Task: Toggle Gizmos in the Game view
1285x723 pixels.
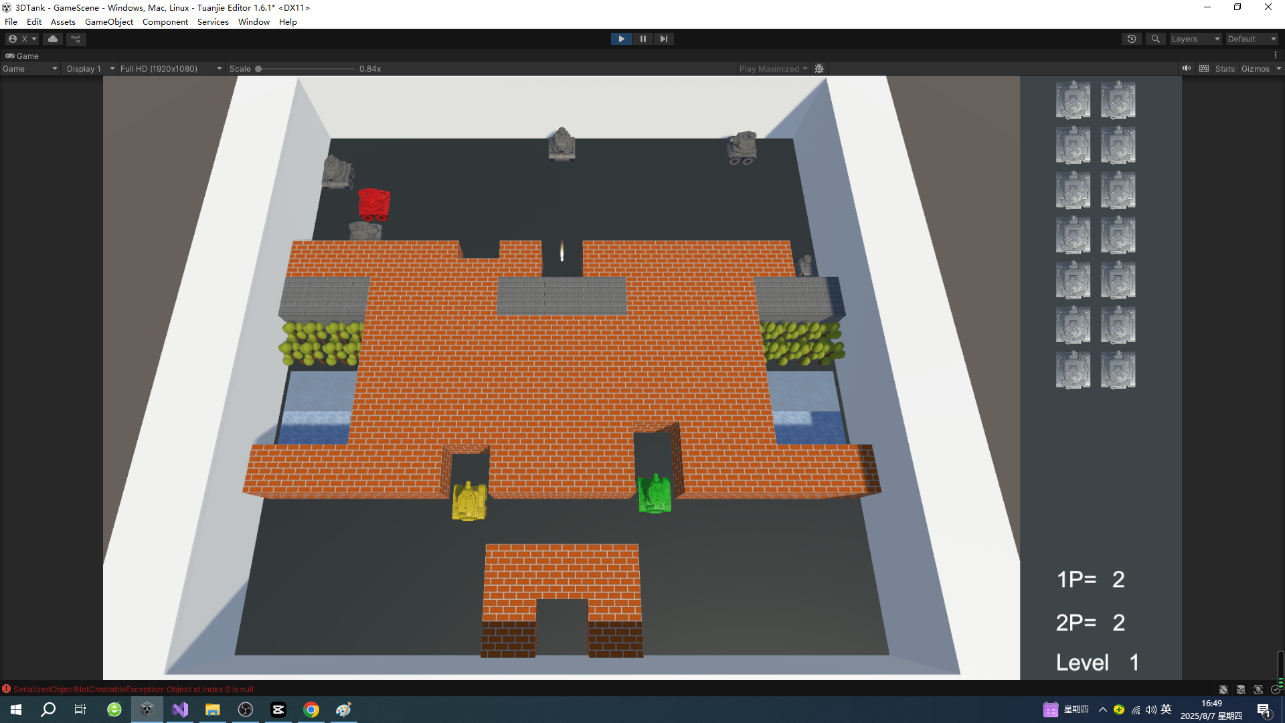Action: [x=1255, y=68]
